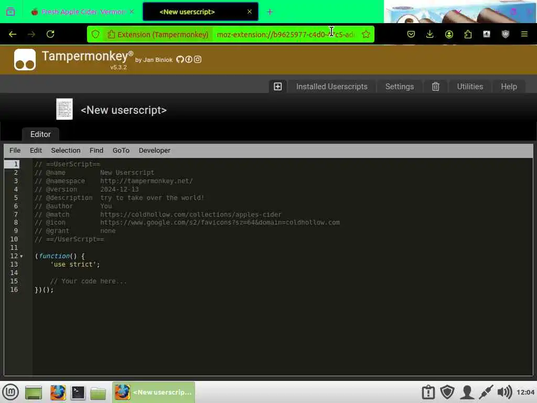Click the user tray icon
This screenshot has height=403, width=537.
click(467, 392)
